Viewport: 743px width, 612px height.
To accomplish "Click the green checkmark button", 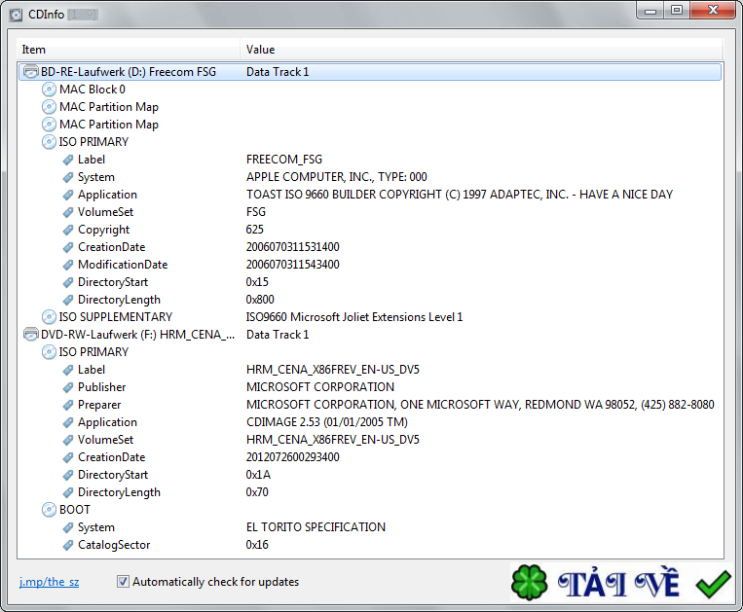I will pyautogui.click(x=713, y=583).
